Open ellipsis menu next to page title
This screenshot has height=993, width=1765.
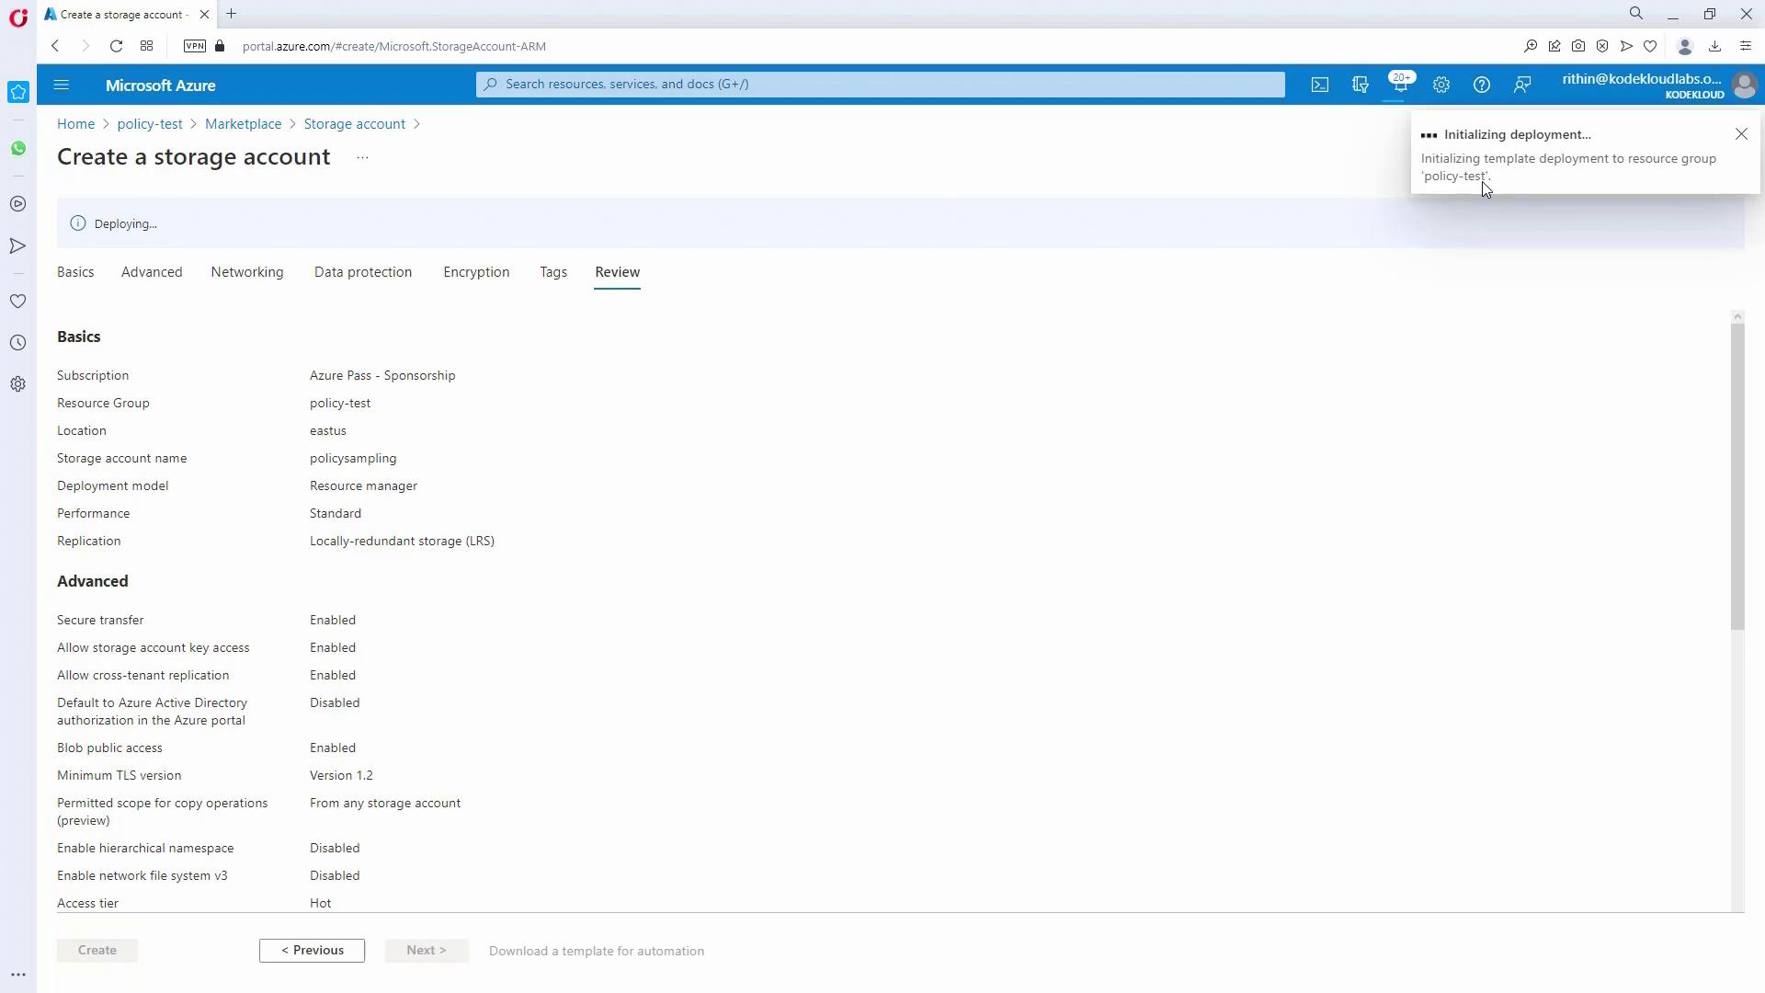pyautogui.click(x=362, y=157)
